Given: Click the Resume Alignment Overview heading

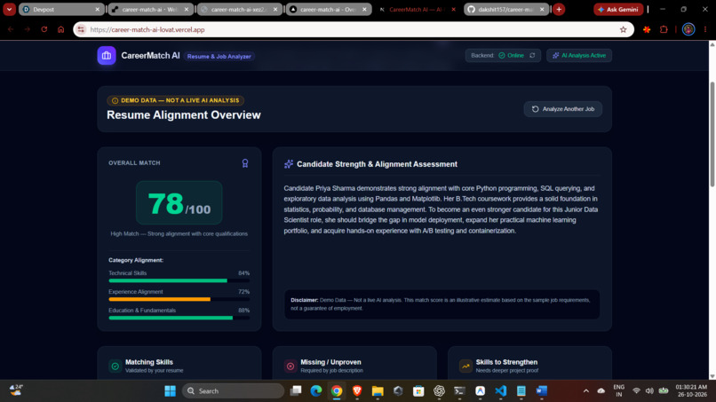Looking at the screenshot, I should point(184,115).
